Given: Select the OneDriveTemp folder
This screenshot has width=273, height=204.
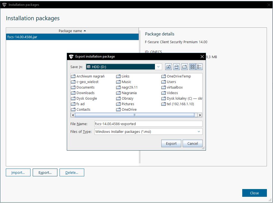Looking at the screenshot, I should tap(176, 76).
